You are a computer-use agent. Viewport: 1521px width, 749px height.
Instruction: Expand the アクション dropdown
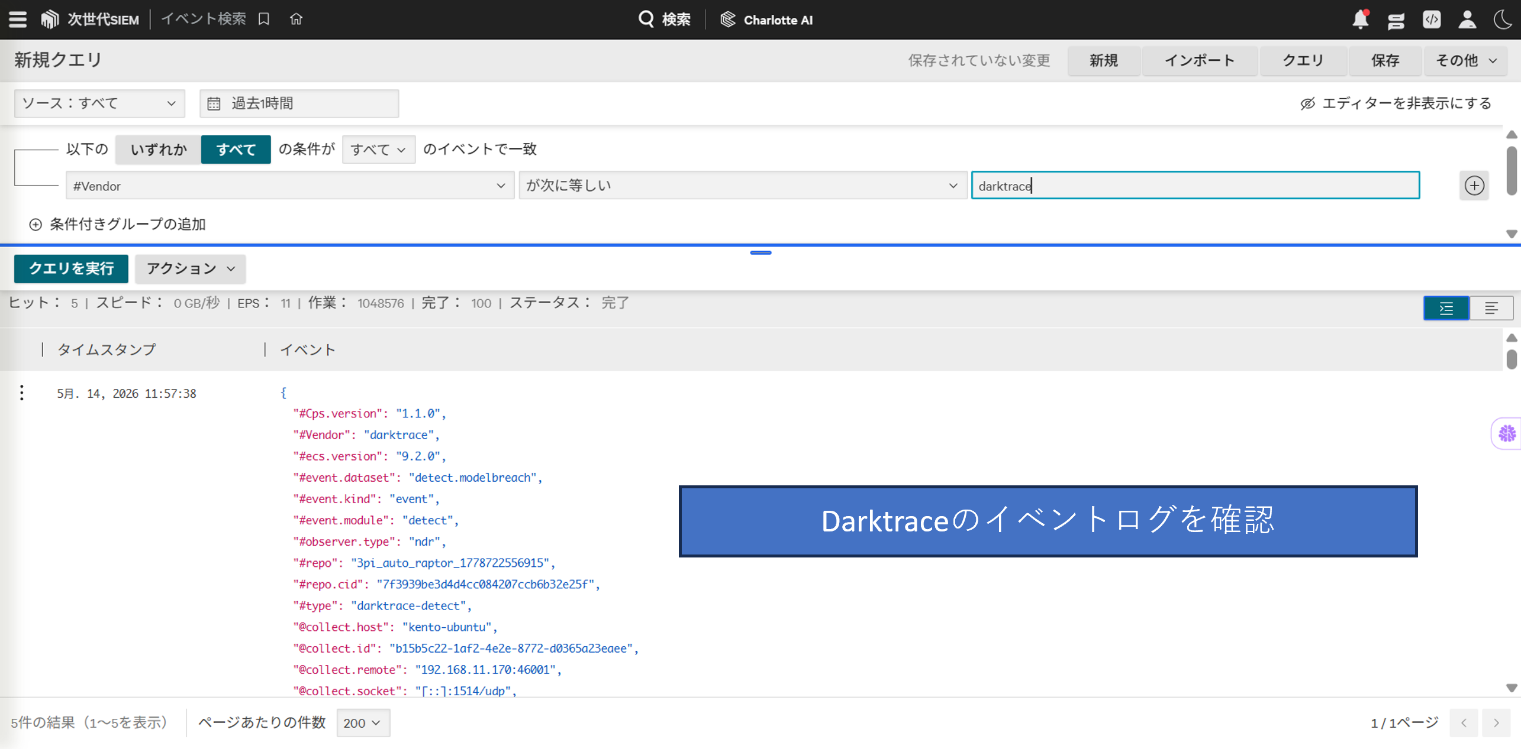coord(190,269)
